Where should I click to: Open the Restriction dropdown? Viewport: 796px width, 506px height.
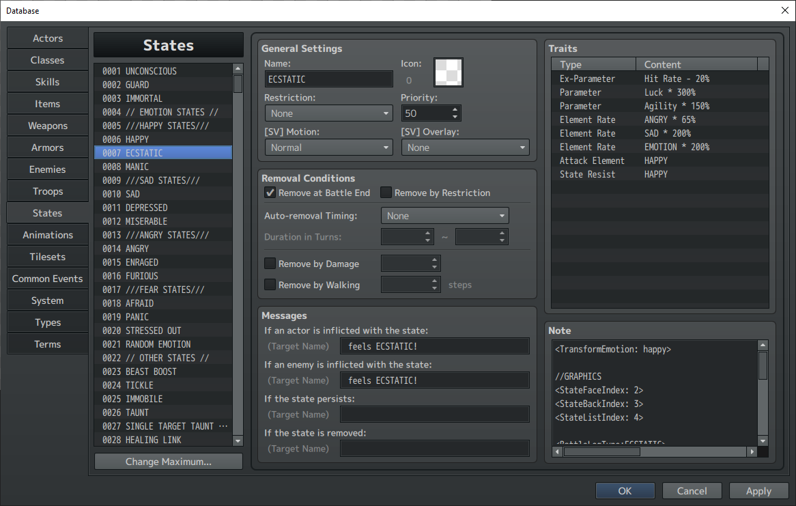click(x=328, y=113)
